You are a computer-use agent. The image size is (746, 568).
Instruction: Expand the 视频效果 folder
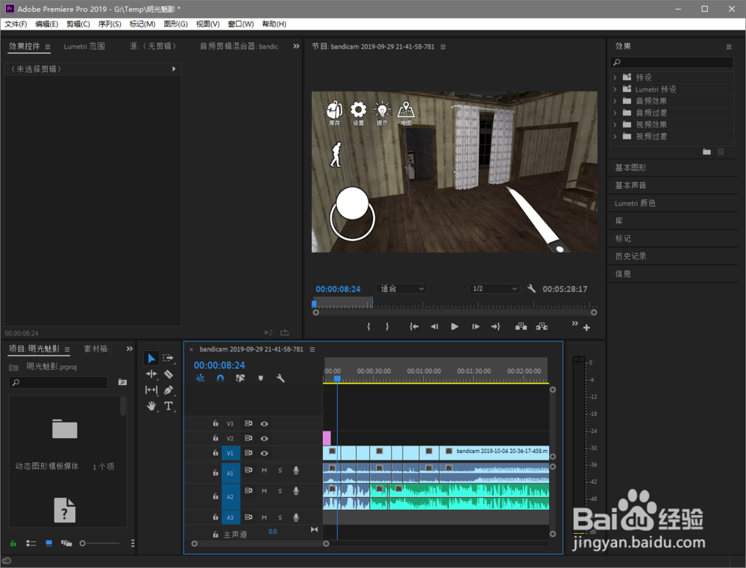point(615,125)
